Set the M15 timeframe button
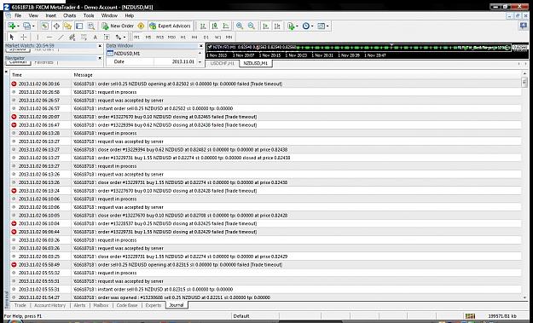The width and height of the screenshot is (533, 323). coord(159,37)
